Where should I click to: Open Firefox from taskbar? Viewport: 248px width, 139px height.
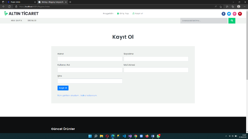(x=147, y=136)
